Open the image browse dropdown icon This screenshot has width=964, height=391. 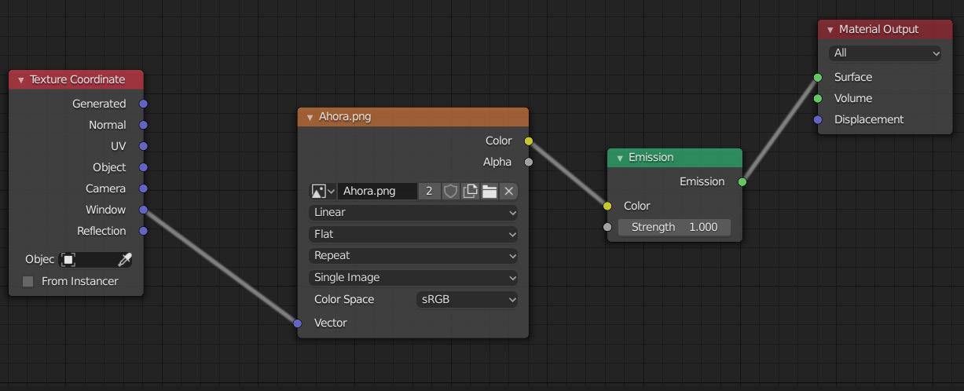click(323, 191)
